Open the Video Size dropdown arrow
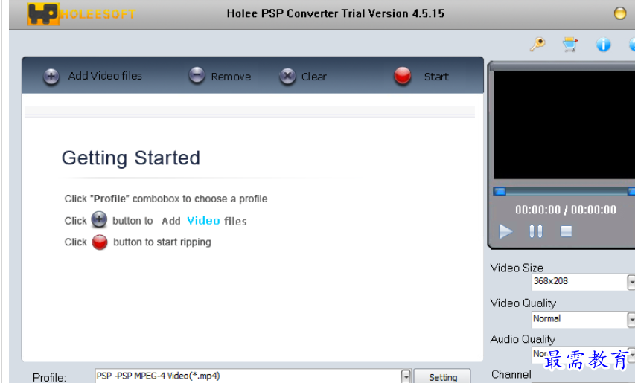Image resolution: width=635 pixels, height=383 pixels. coord(631,282)
